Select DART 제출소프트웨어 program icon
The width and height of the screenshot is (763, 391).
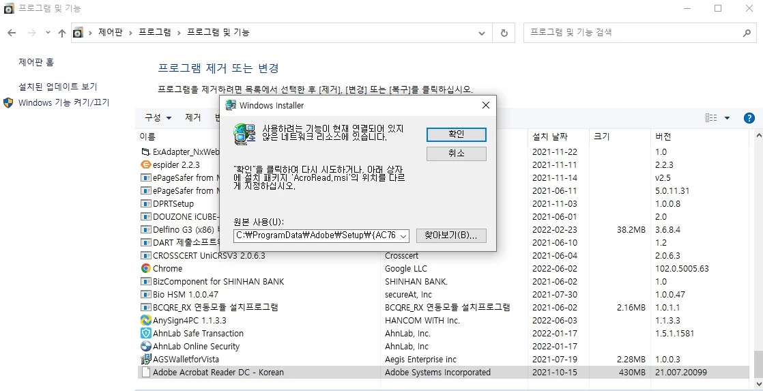[x=145, y=242]
